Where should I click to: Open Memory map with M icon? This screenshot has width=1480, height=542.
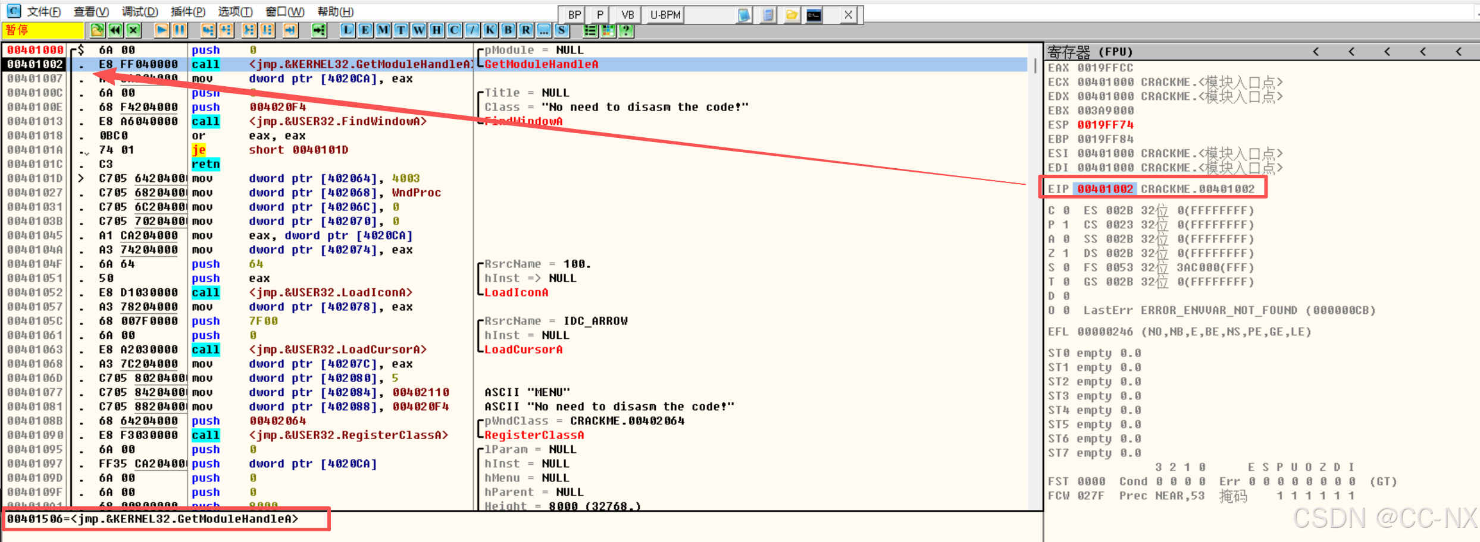pos(383,30)
